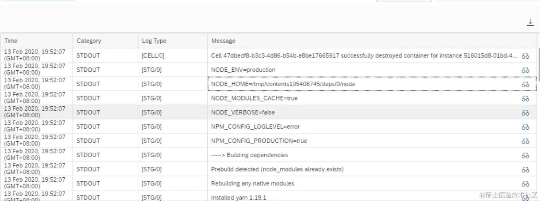Click glasses icon for NODE_ENV=production row
The image size is (540, 201).
[x=525, y=70]
